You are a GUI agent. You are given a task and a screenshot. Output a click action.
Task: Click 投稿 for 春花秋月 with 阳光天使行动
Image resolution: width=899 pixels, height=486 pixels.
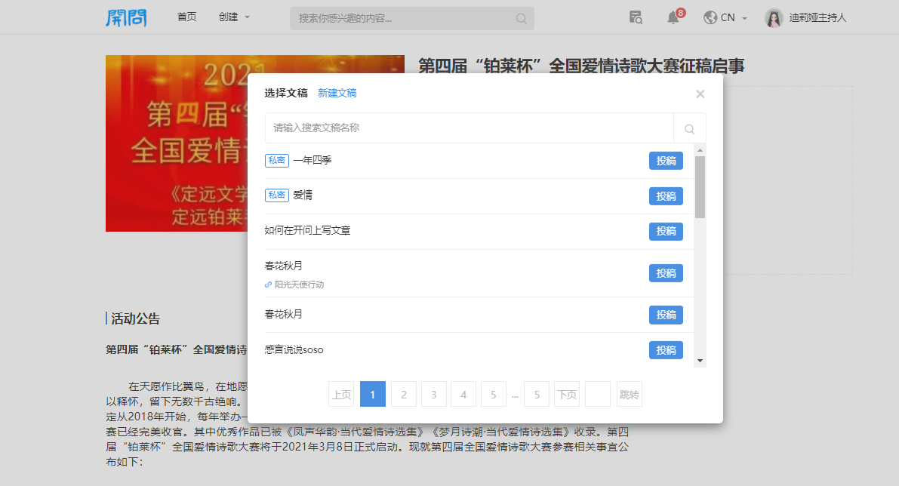point(667,273)
